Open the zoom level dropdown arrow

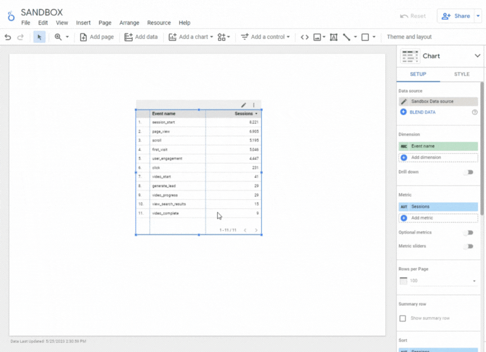(x=67, y=37)
